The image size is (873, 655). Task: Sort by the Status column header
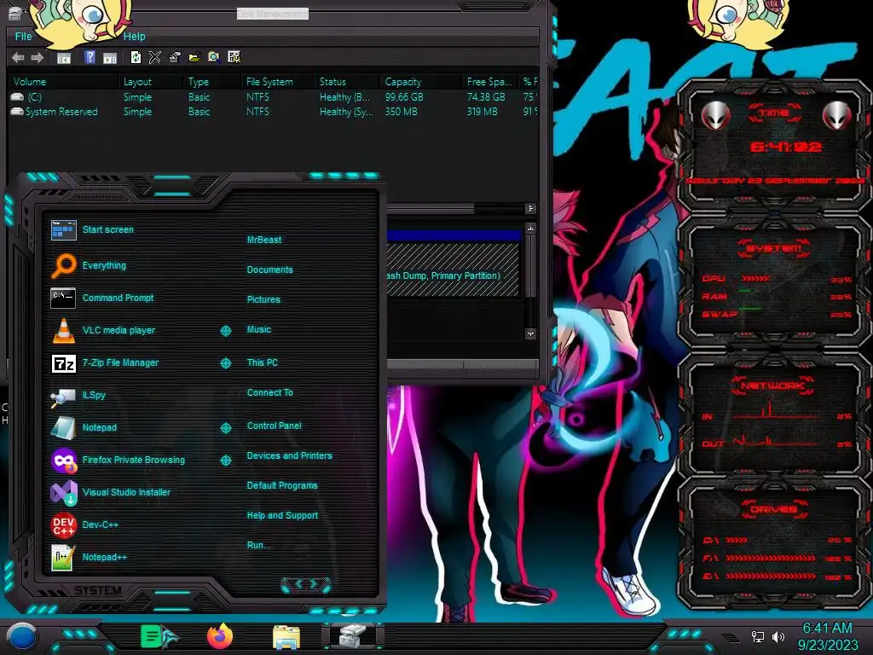coord(348,82)
